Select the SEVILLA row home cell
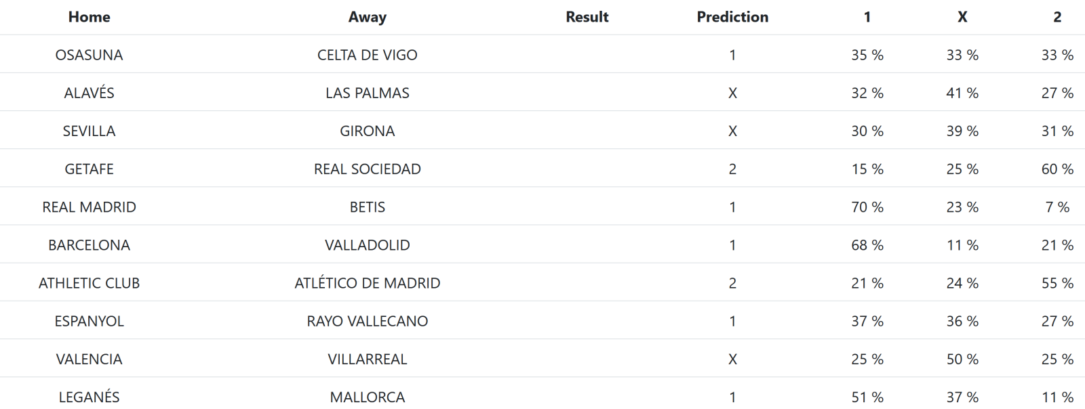1085x409 pixels. click(x=89, y=131)
